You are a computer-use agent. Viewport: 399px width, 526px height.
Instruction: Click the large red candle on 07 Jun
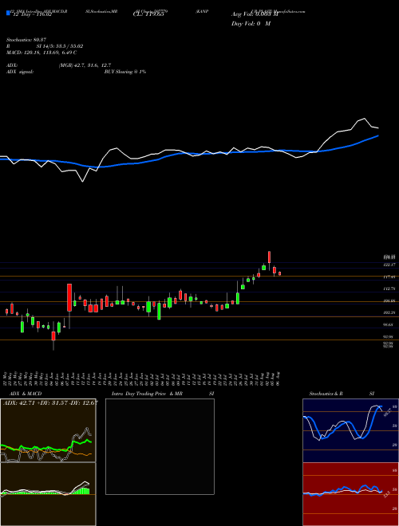click(69, 297)
